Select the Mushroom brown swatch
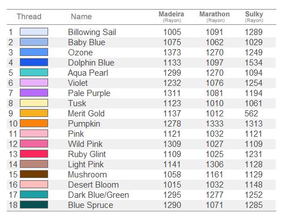Viewport: 283px width, 217px height. (34, 174)
